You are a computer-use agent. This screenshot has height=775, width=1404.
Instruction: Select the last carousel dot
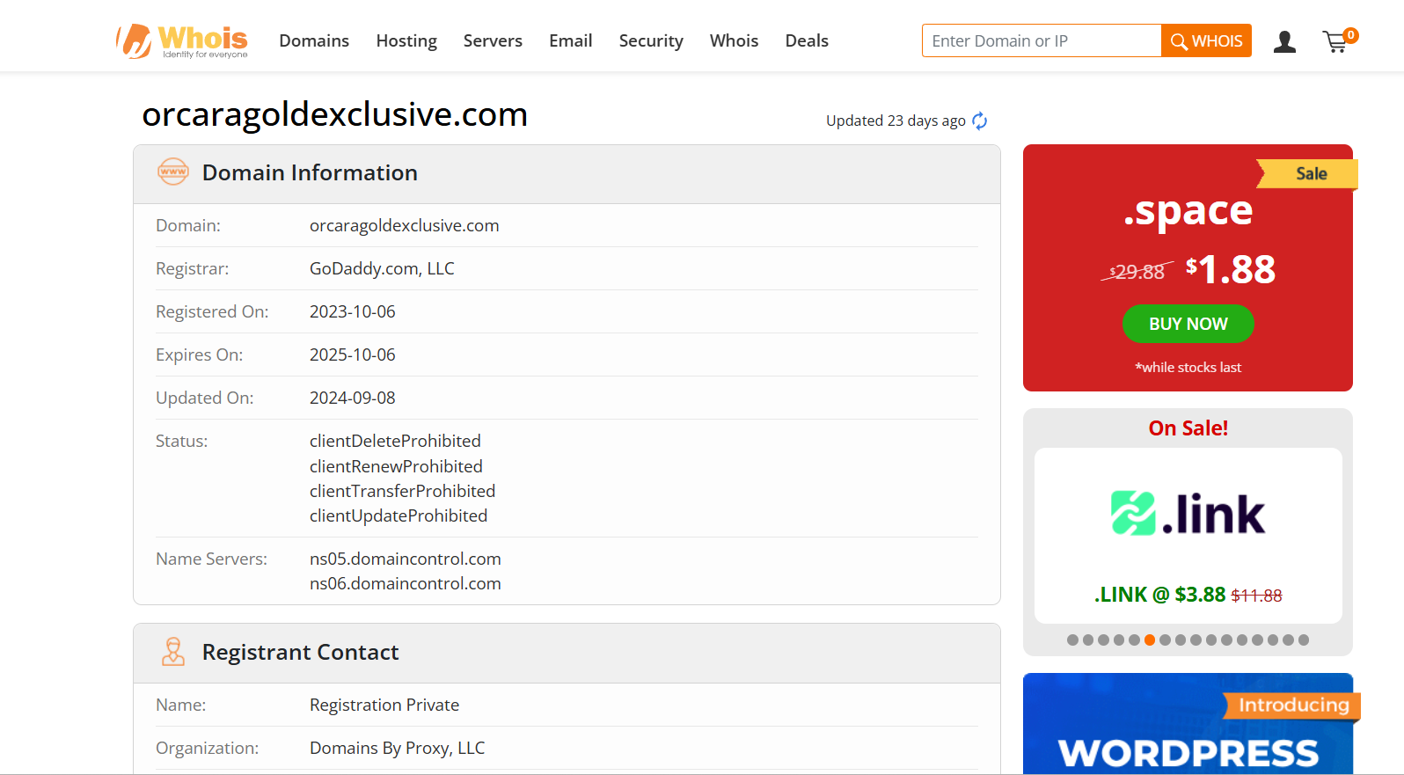1304,640
